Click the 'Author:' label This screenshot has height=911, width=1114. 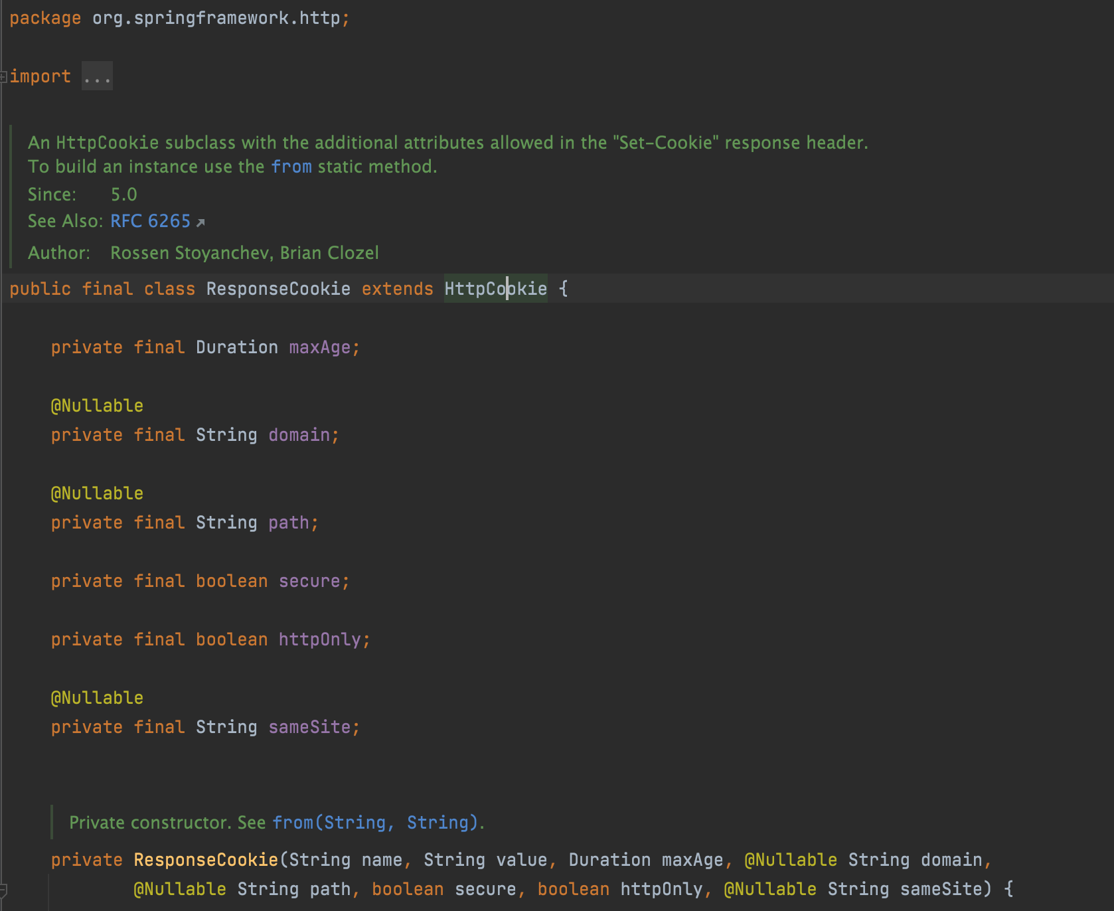pos(59,253)
